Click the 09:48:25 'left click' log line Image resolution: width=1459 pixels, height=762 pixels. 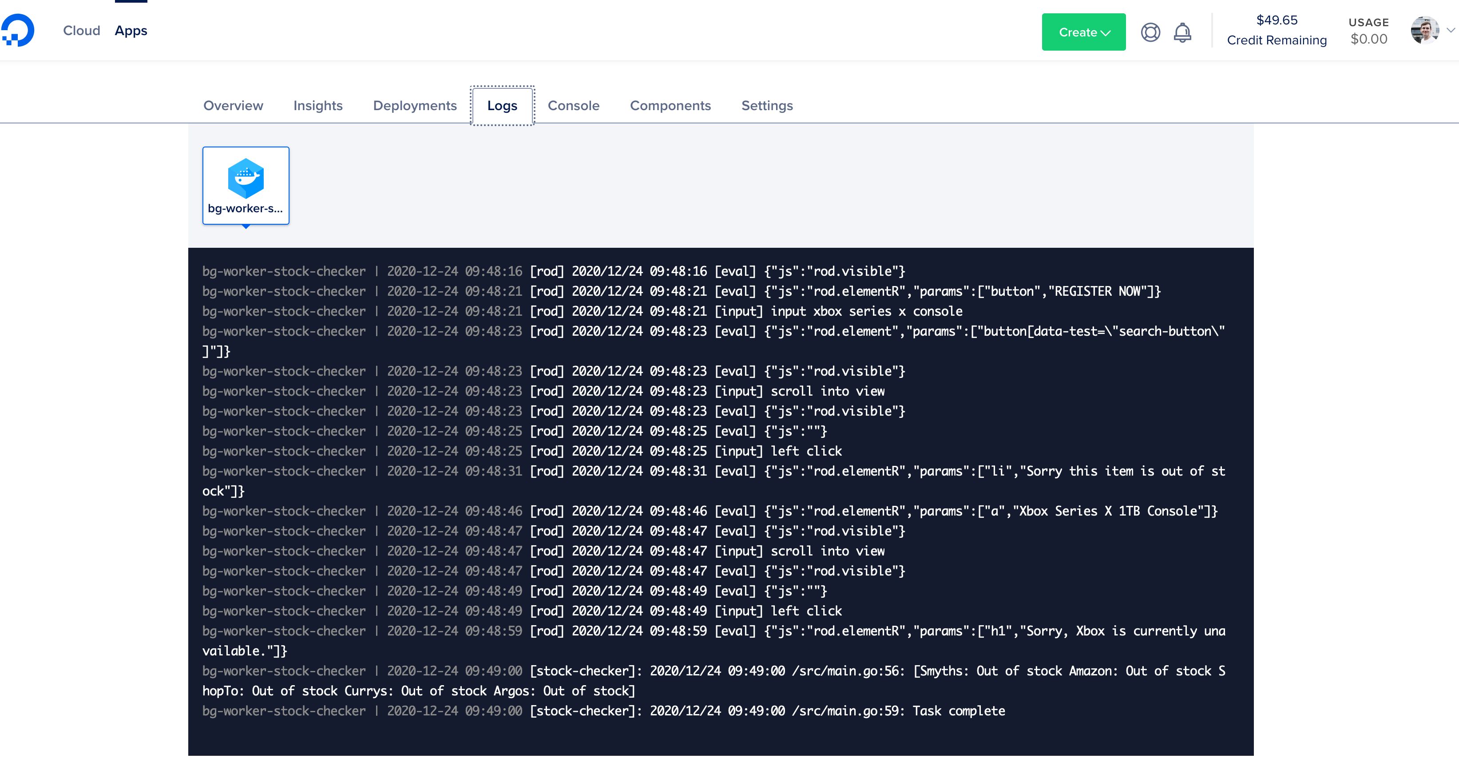point(522,451)
